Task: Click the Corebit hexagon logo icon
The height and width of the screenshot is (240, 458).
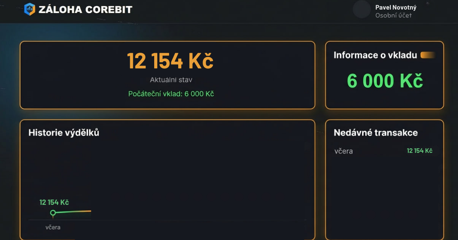Action: click(29, 9)
